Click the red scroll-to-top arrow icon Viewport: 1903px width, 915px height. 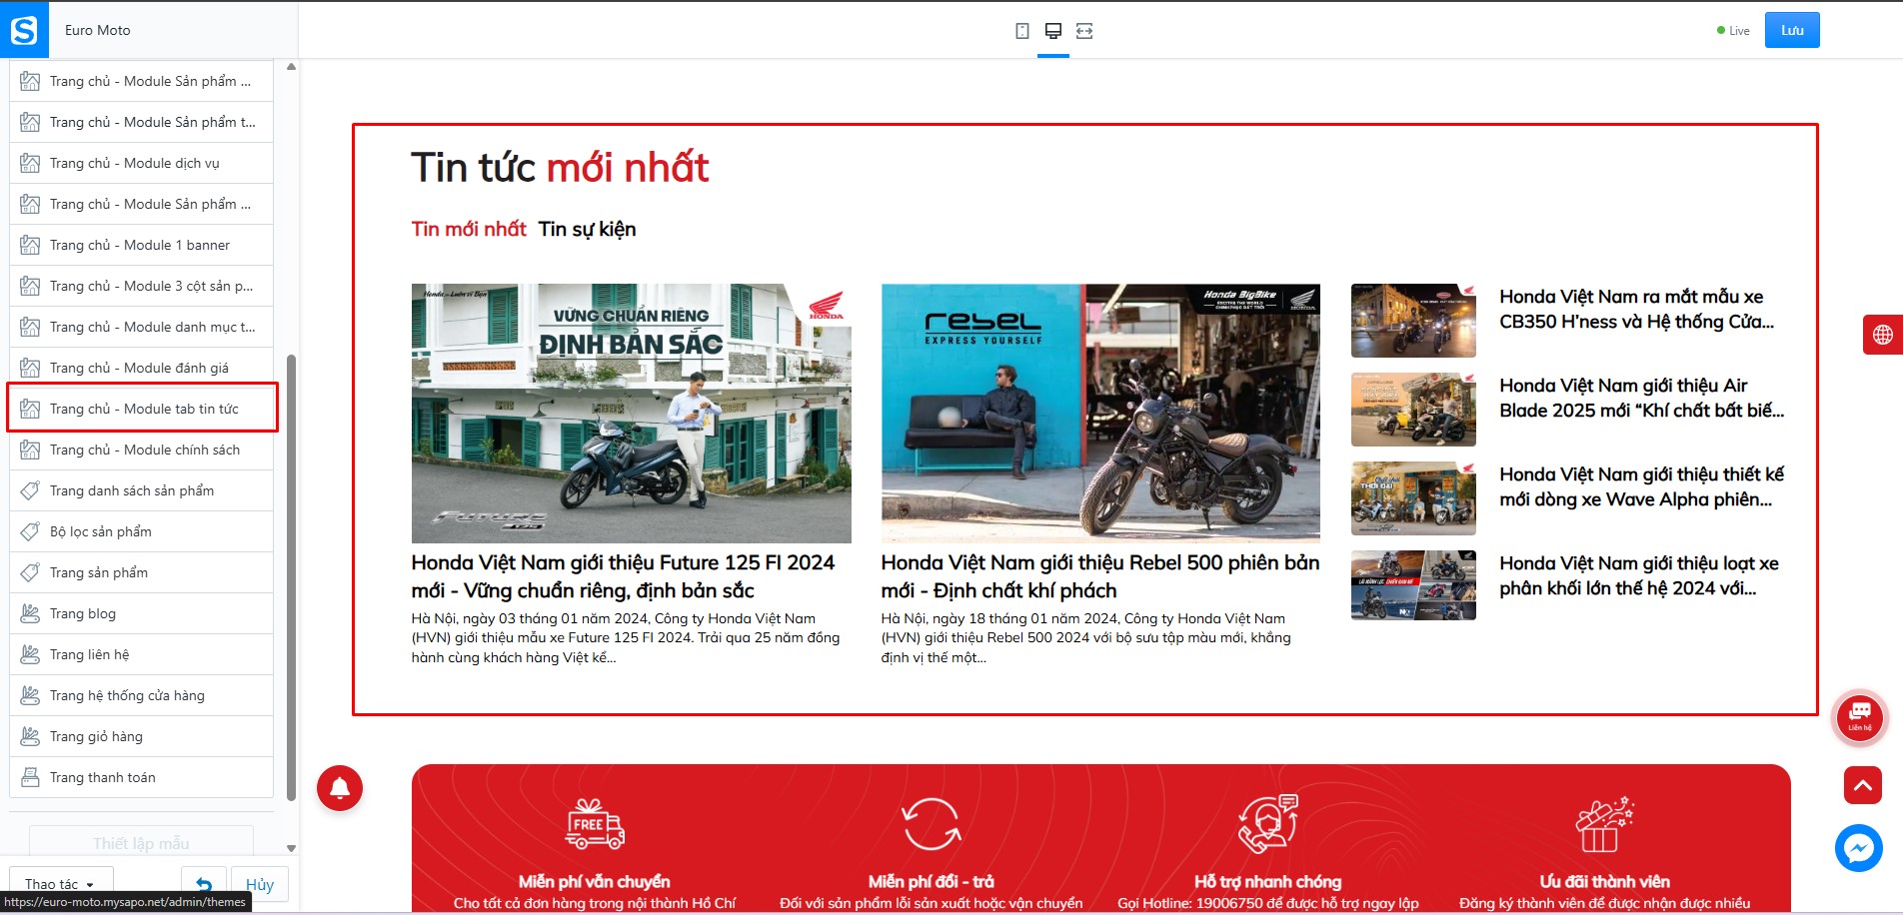(1863, 785)
